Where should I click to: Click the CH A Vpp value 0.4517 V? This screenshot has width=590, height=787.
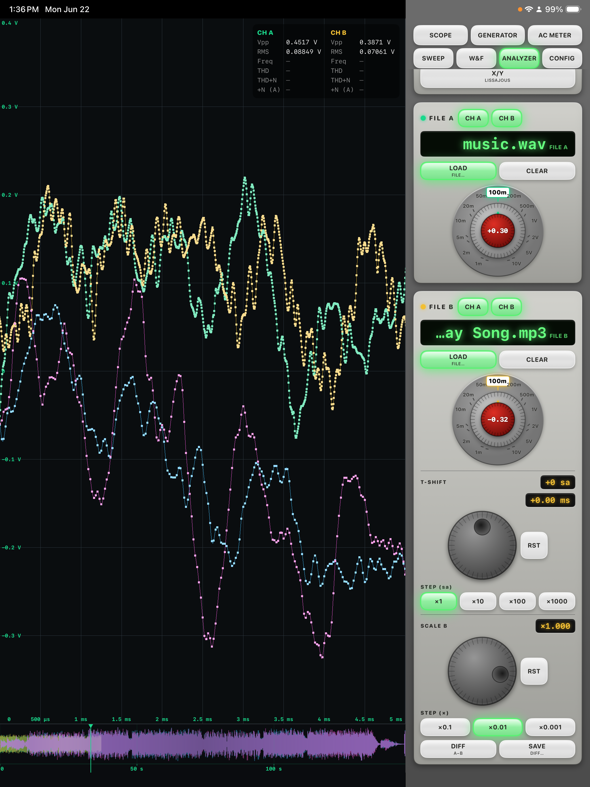[301, 42]
